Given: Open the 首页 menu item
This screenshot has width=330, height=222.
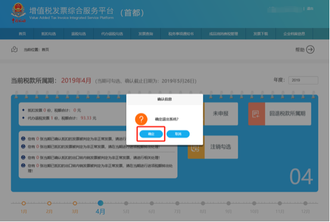Looking at the screenshot, I should coord(22,34).
